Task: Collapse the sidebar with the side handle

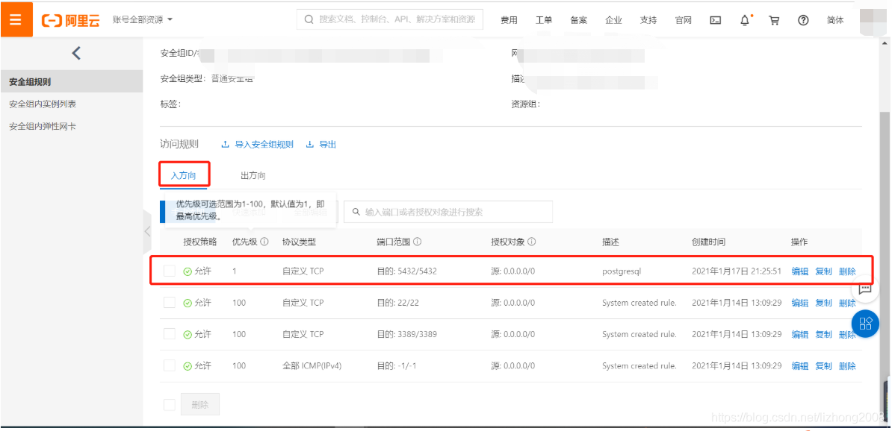Action: (147, 231)
